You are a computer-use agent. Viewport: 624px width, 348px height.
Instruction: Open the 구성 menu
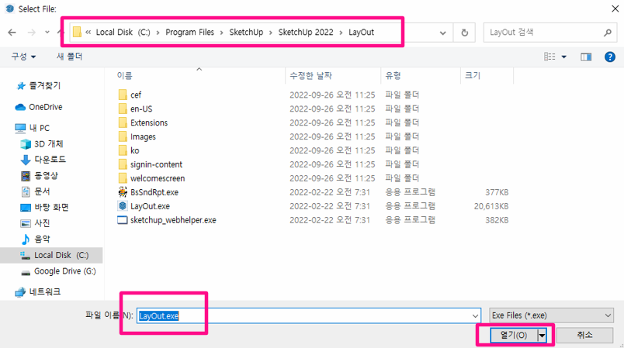pyautogui.click(x=23, y=57)
